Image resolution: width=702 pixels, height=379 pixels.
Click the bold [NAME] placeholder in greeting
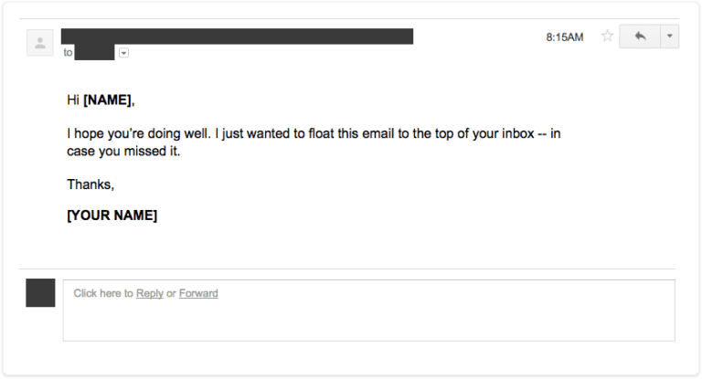coord(108,100)
